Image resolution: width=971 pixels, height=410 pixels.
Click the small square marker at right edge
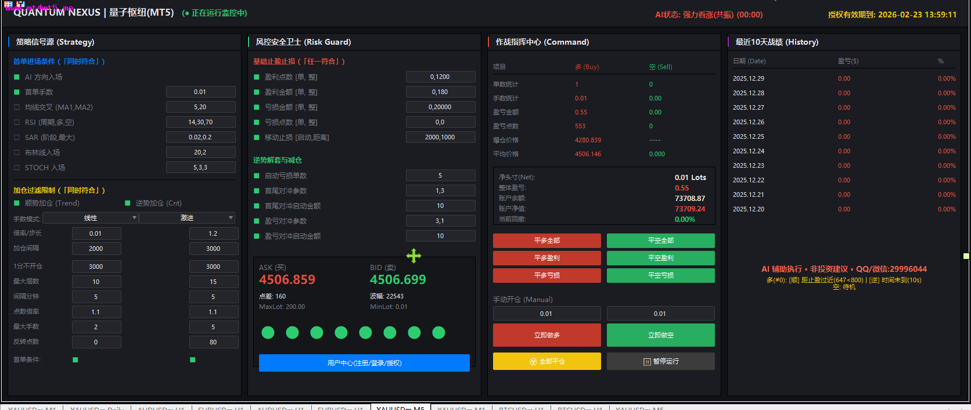[966, 256]
